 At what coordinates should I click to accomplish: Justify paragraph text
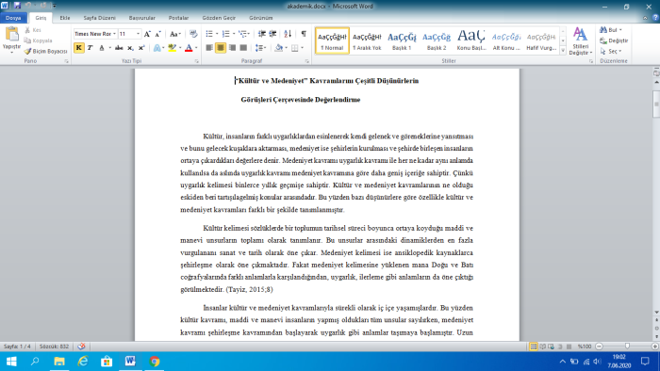(243, 48)
